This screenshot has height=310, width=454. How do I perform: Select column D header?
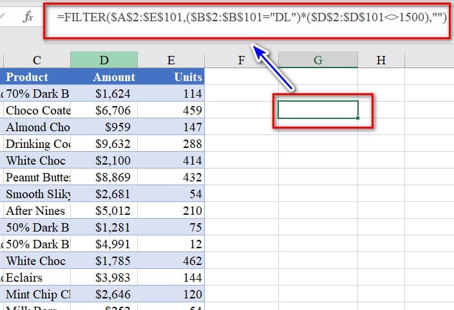point(104,60)
